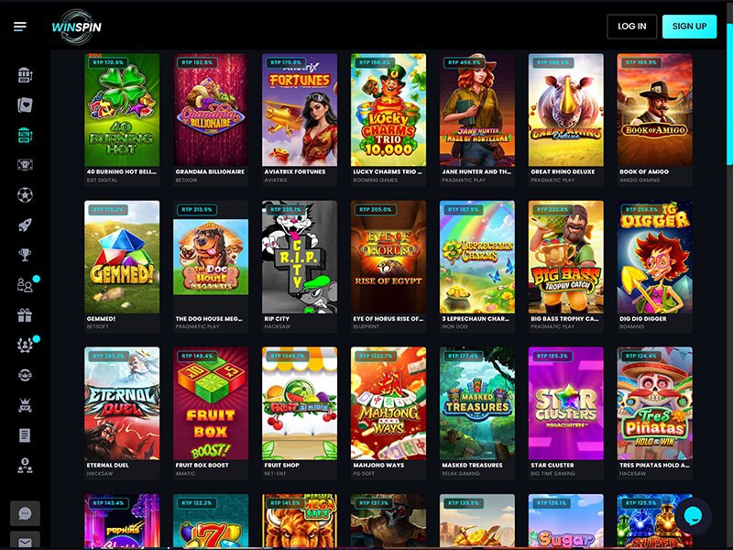Open the trophy tournaments icon
733x550 pixels.
coord(25,255)
